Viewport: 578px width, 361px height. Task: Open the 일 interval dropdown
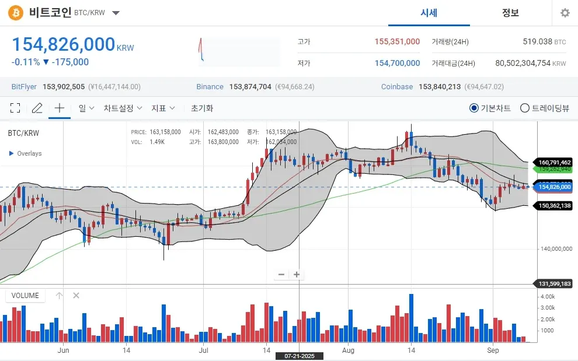(86, 108)
